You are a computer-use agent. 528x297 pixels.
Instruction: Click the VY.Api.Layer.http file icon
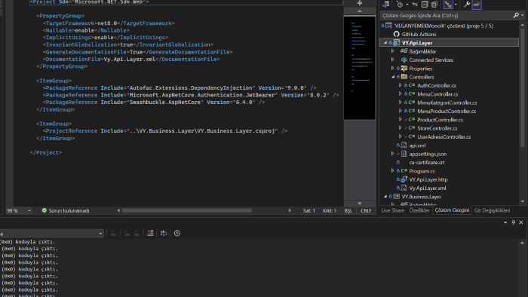pos(404,179)
